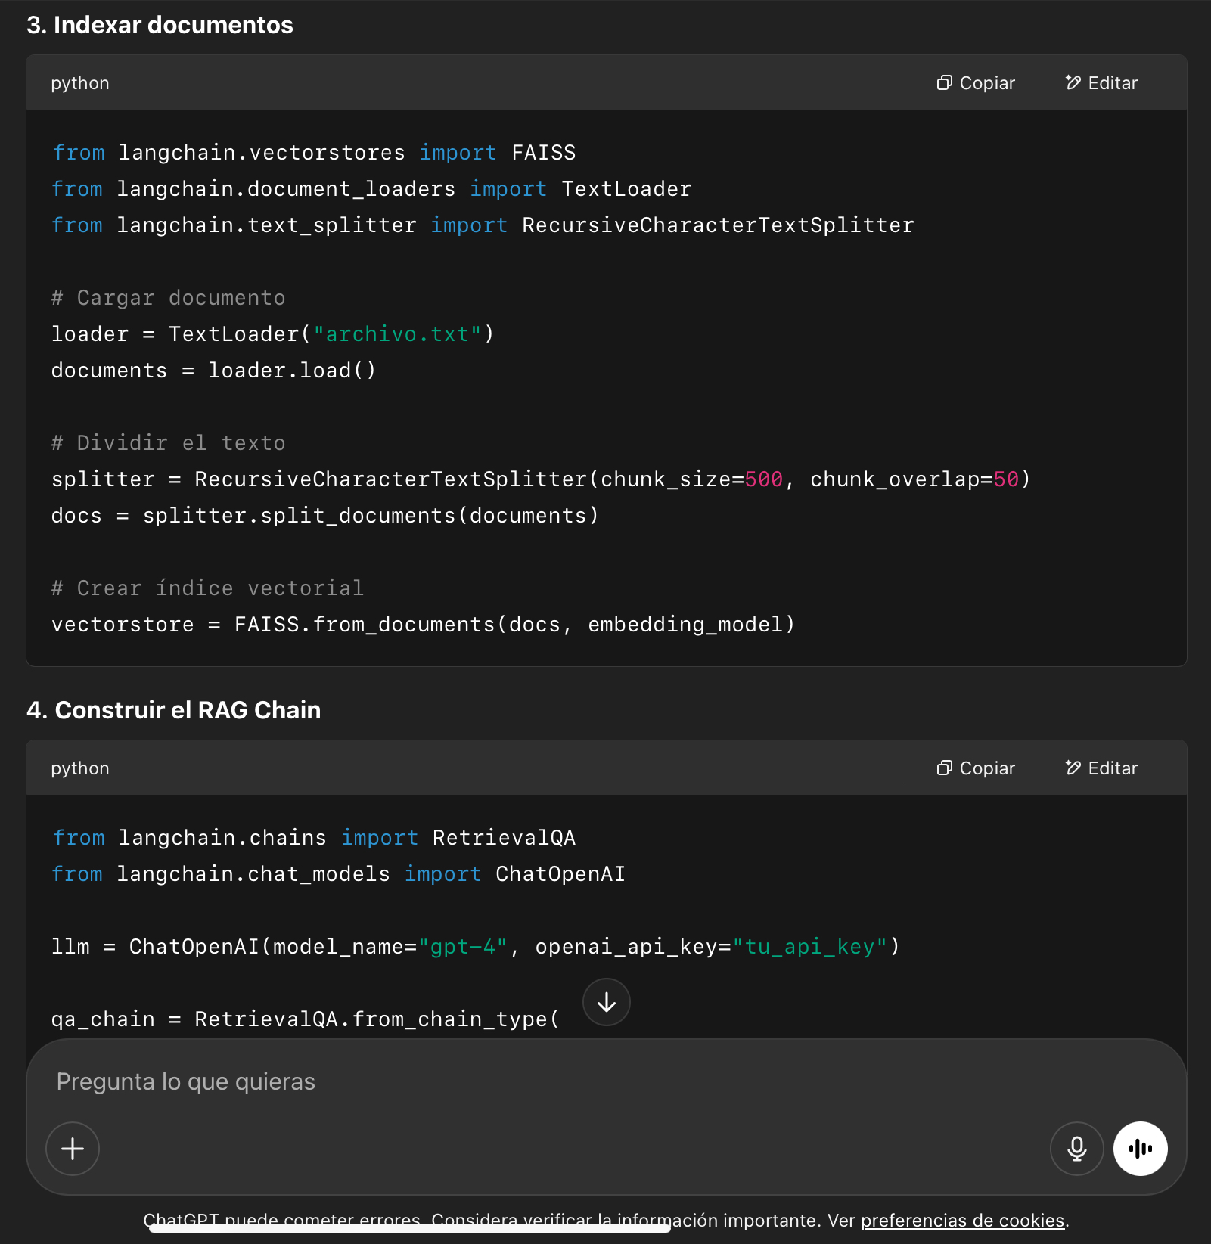
Task: Click the chunk_overlap value 50
Action: coord(1005,479)
